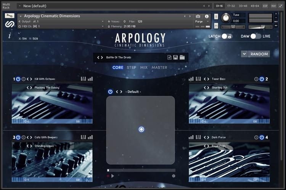
Task: Solo the instrument with S button
Action: (216, 17)
